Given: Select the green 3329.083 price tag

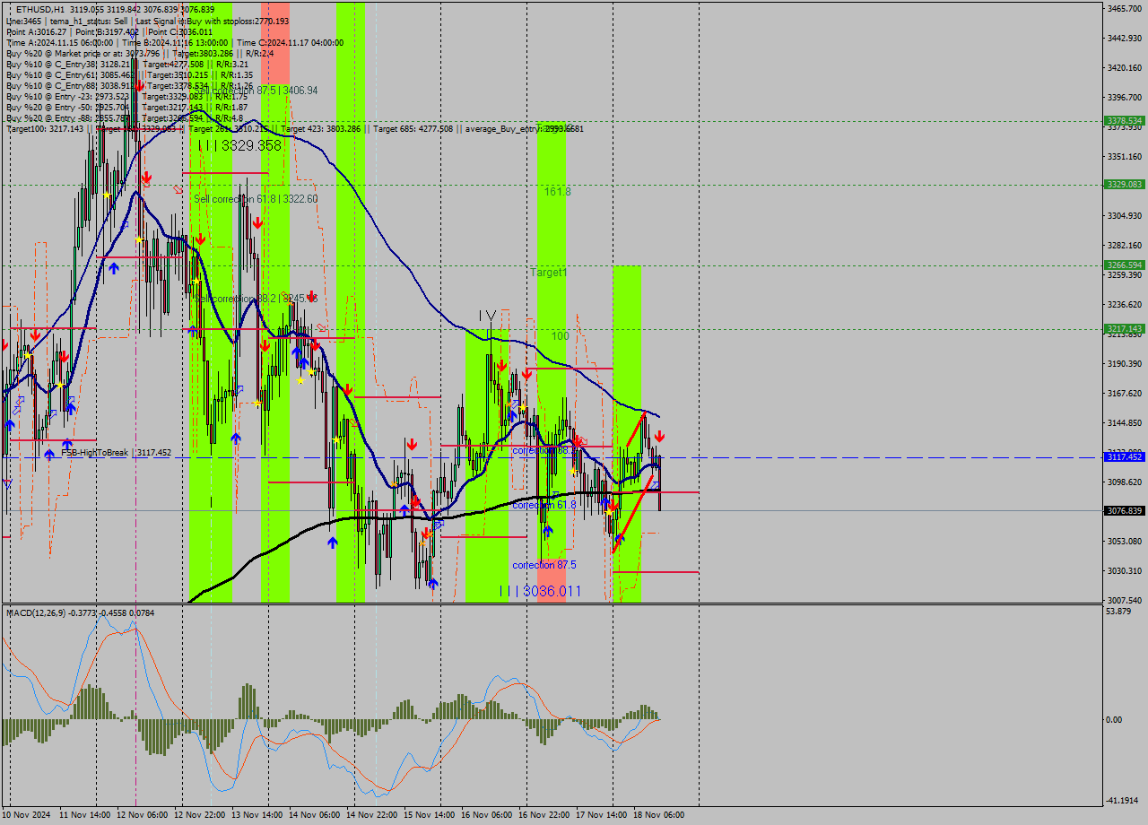Looking at the screenshot, I should click(1124, 184).
